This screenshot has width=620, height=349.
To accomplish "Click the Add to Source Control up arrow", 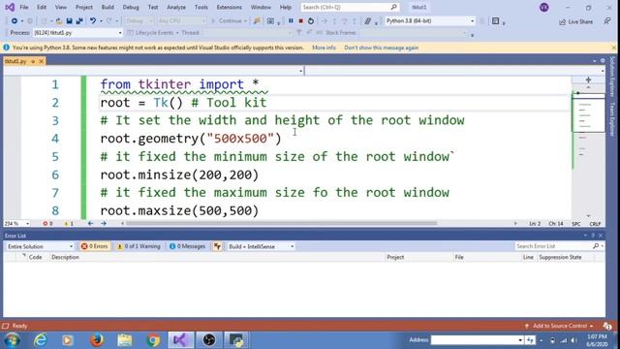I will tap(527, 326).
